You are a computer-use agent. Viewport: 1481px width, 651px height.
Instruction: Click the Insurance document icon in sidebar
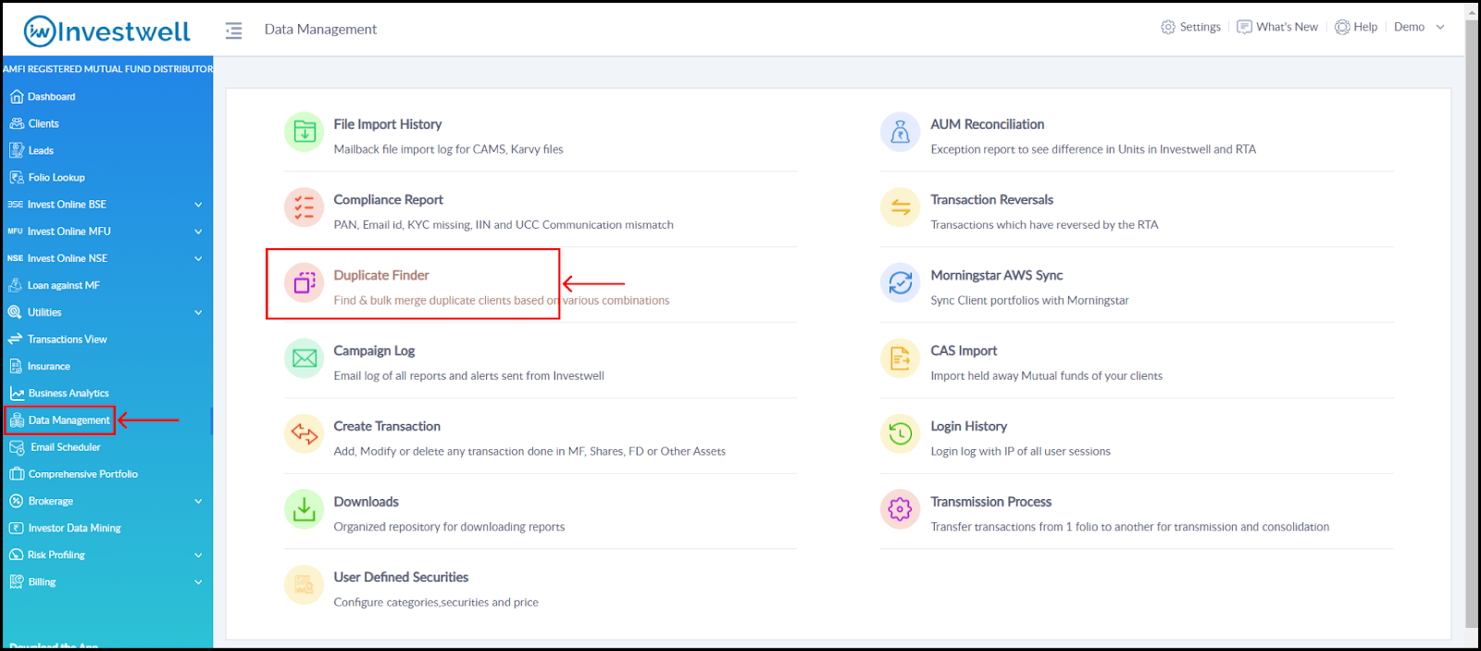(16, 366)
